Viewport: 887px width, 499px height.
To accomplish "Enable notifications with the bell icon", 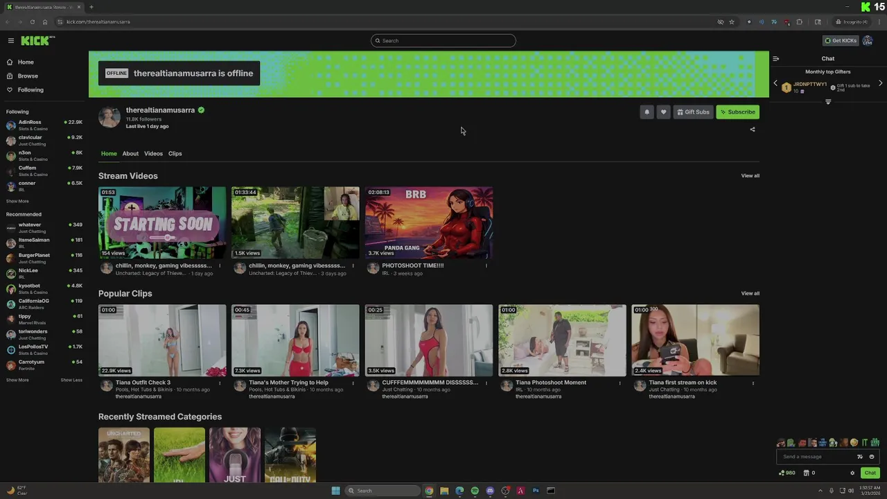I will coord(647,112).
